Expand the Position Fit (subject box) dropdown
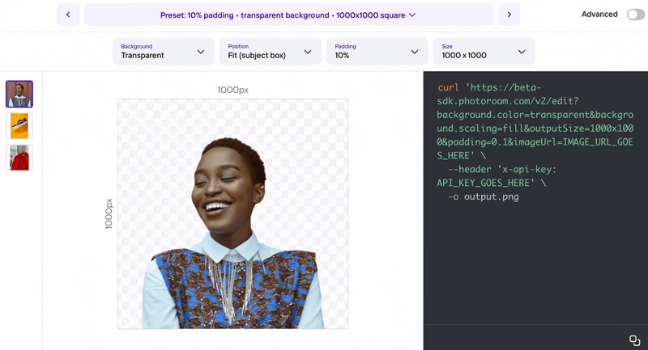 tap(269, 52)
